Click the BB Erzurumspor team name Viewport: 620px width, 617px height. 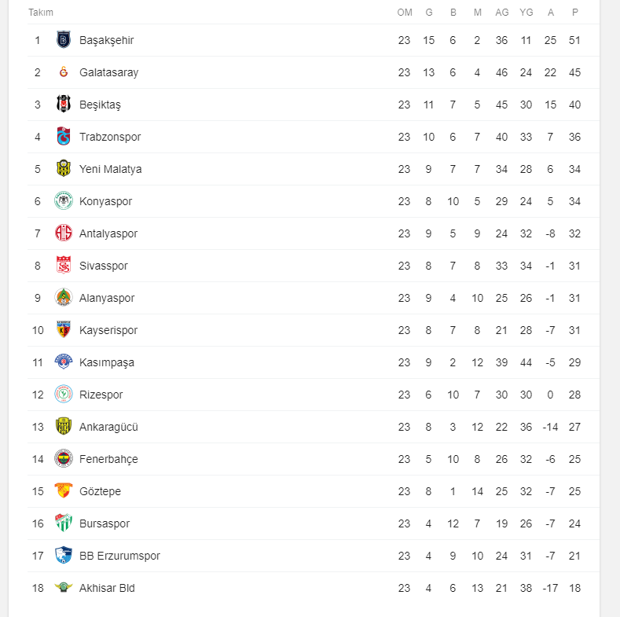(119, 556)
